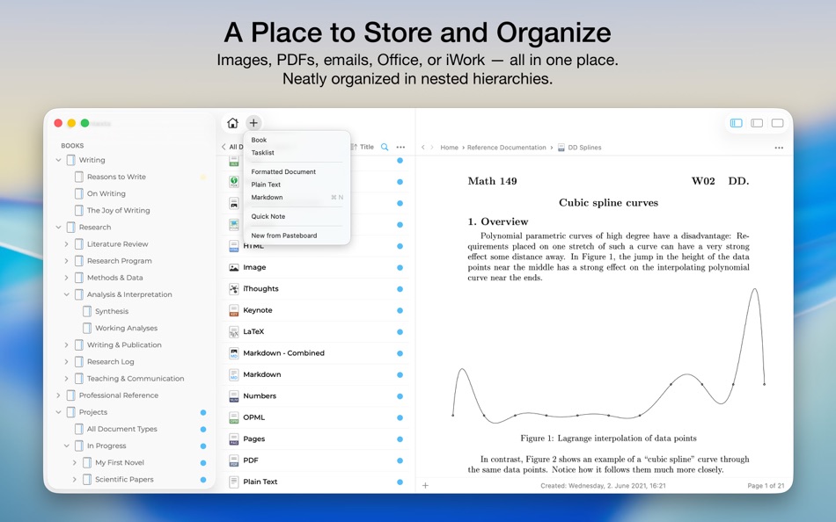
Task: Open list options via the ellipsis icon
Action: pos(401,147)
